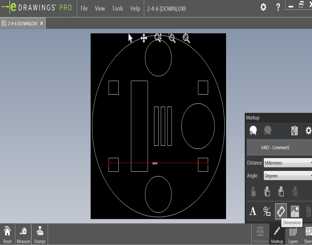Open the Distance units dropdown

[x=288, y=163]
